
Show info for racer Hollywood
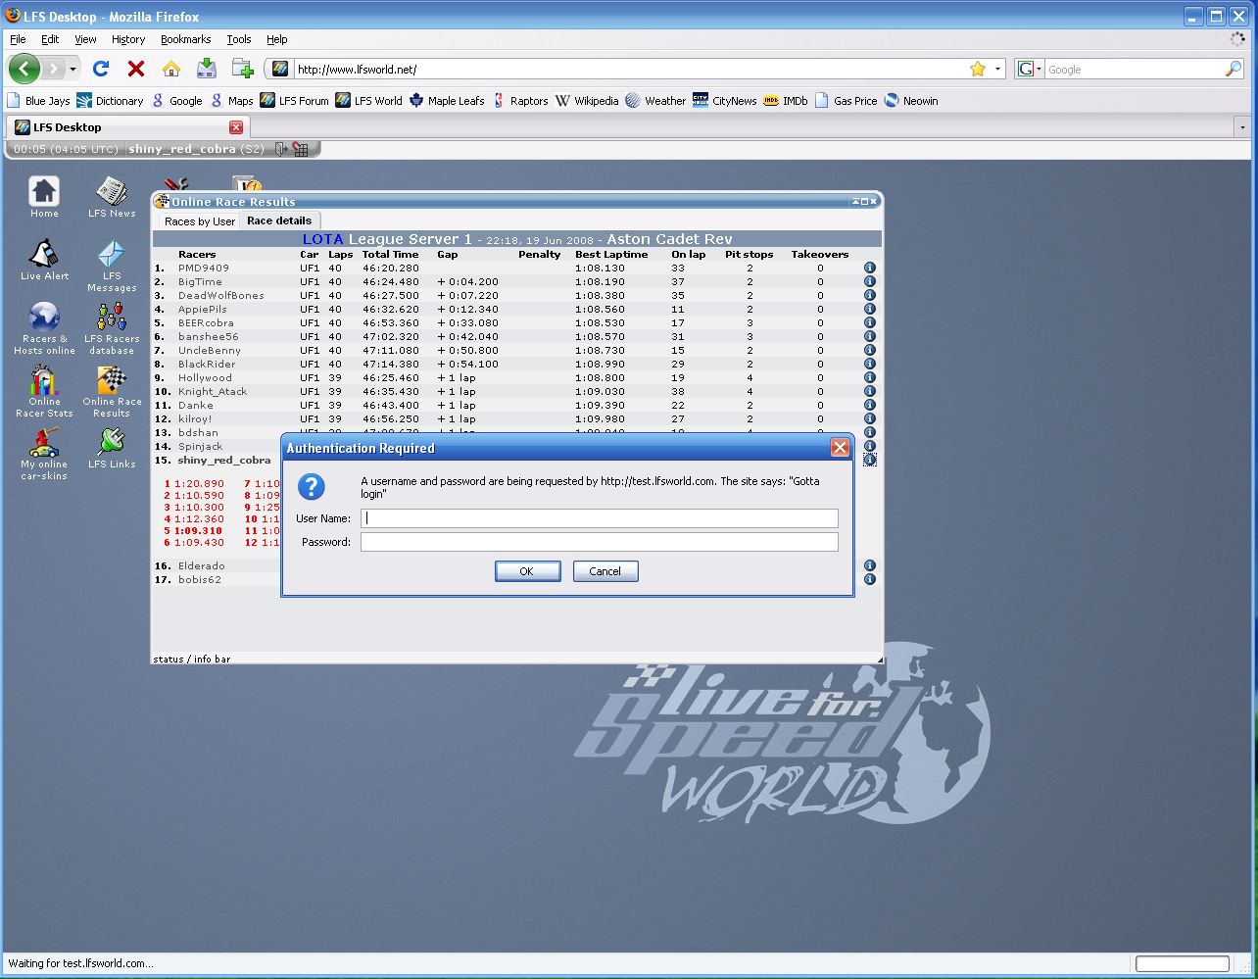click(869, 377)
